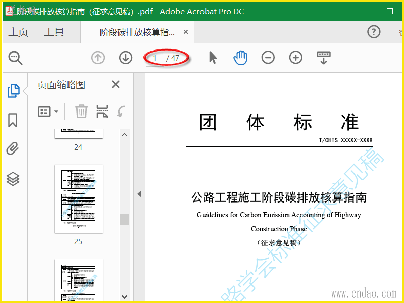Screen dimensions: 404x303
Task: Click the text Construction Phase
Action: point(279,229)
